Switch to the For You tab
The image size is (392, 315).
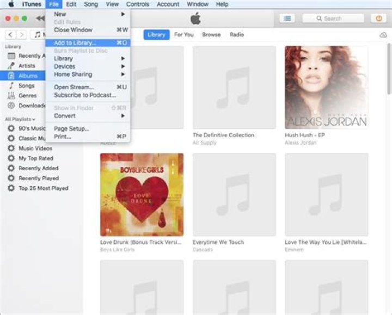pos(184,35)
